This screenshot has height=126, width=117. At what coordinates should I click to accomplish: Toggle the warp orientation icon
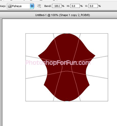pyautogui.click(x=39, y=6)
